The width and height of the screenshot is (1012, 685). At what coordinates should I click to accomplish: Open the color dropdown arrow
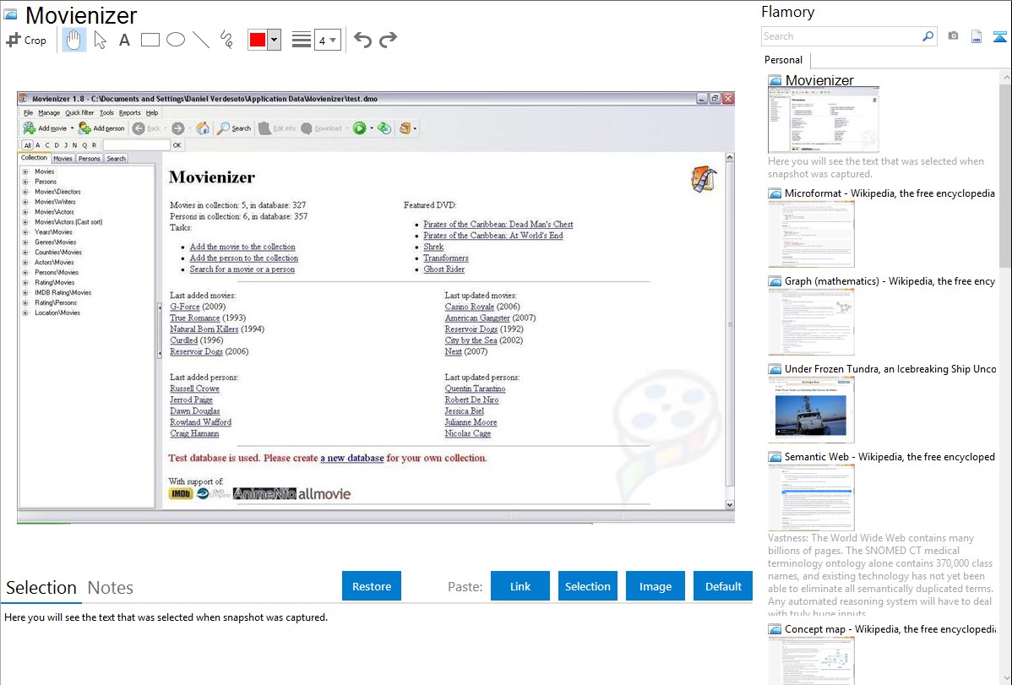point(275,40)
